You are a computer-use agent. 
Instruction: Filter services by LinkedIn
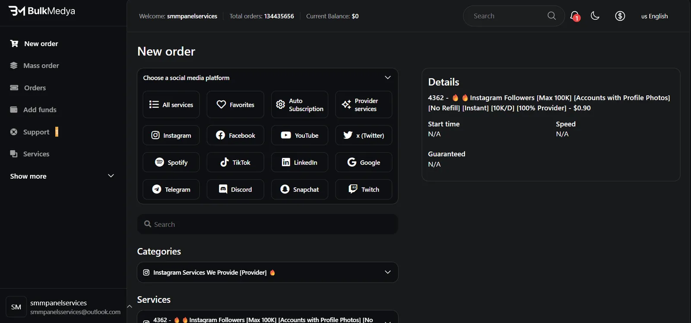point(300,162)
